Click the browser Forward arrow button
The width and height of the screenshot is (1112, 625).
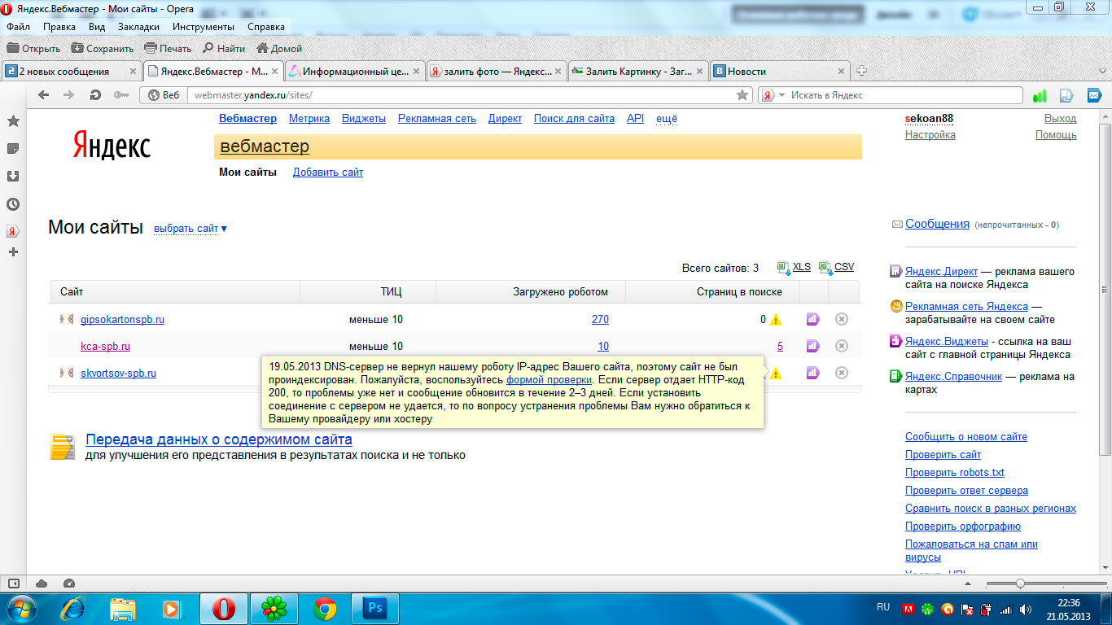(69, 95)
